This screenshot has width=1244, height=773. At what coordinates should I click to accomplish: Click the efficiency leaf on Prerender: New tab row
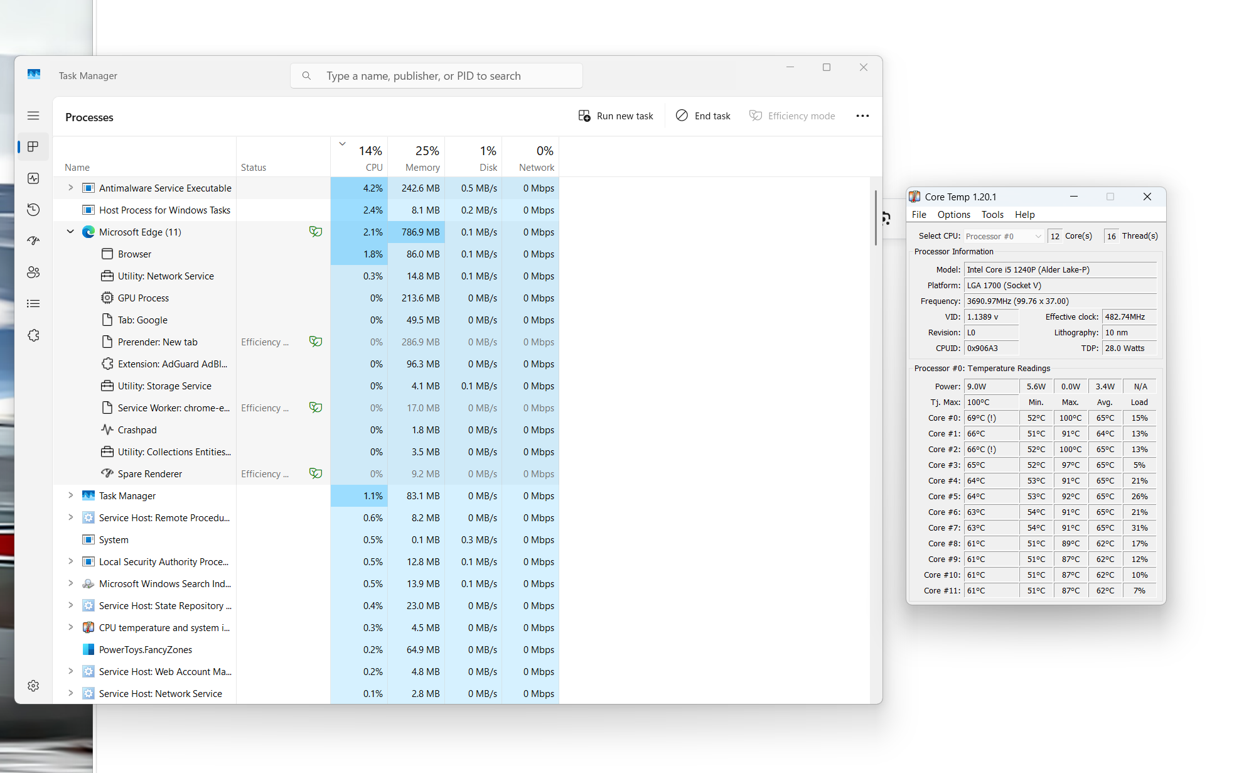click(x=316, y=342)
